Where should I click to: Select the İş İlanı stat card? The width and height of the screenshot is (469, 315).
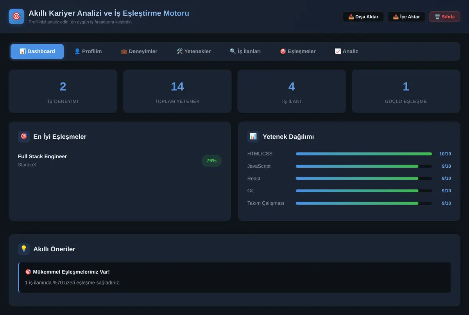point(292,91)
